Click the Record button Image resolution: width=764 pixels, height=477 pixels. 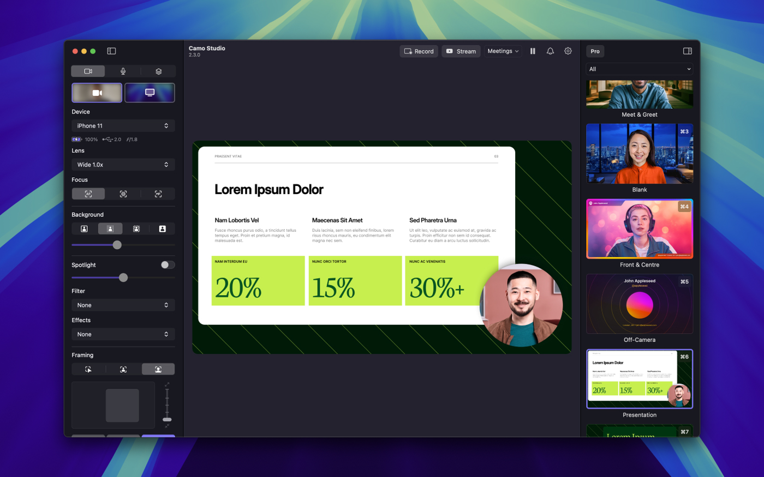[x=419, y=51]
